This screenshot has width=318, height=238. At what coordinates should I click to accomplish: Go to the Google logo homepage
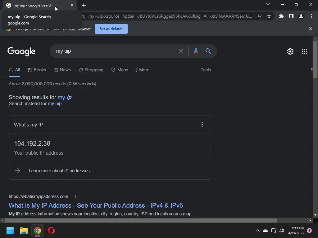coord(21,51)
